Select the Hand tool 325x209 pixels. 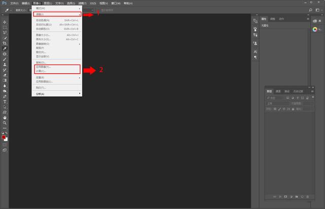[x=5, y=117]
